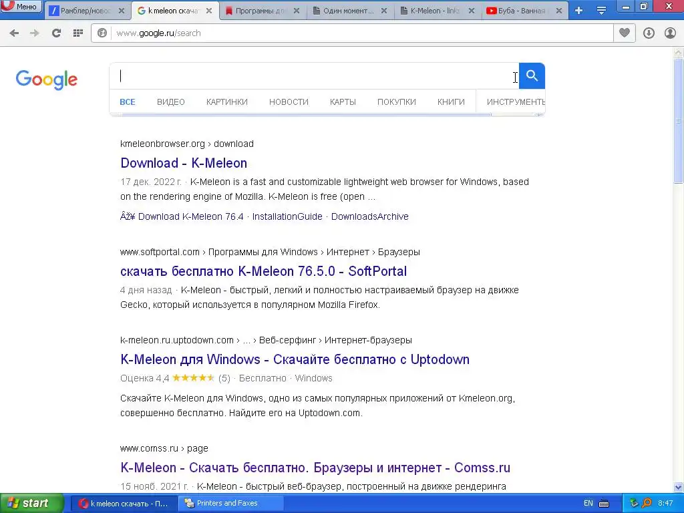Select the НОВОСТИ search filter

(x=289, y=102)
